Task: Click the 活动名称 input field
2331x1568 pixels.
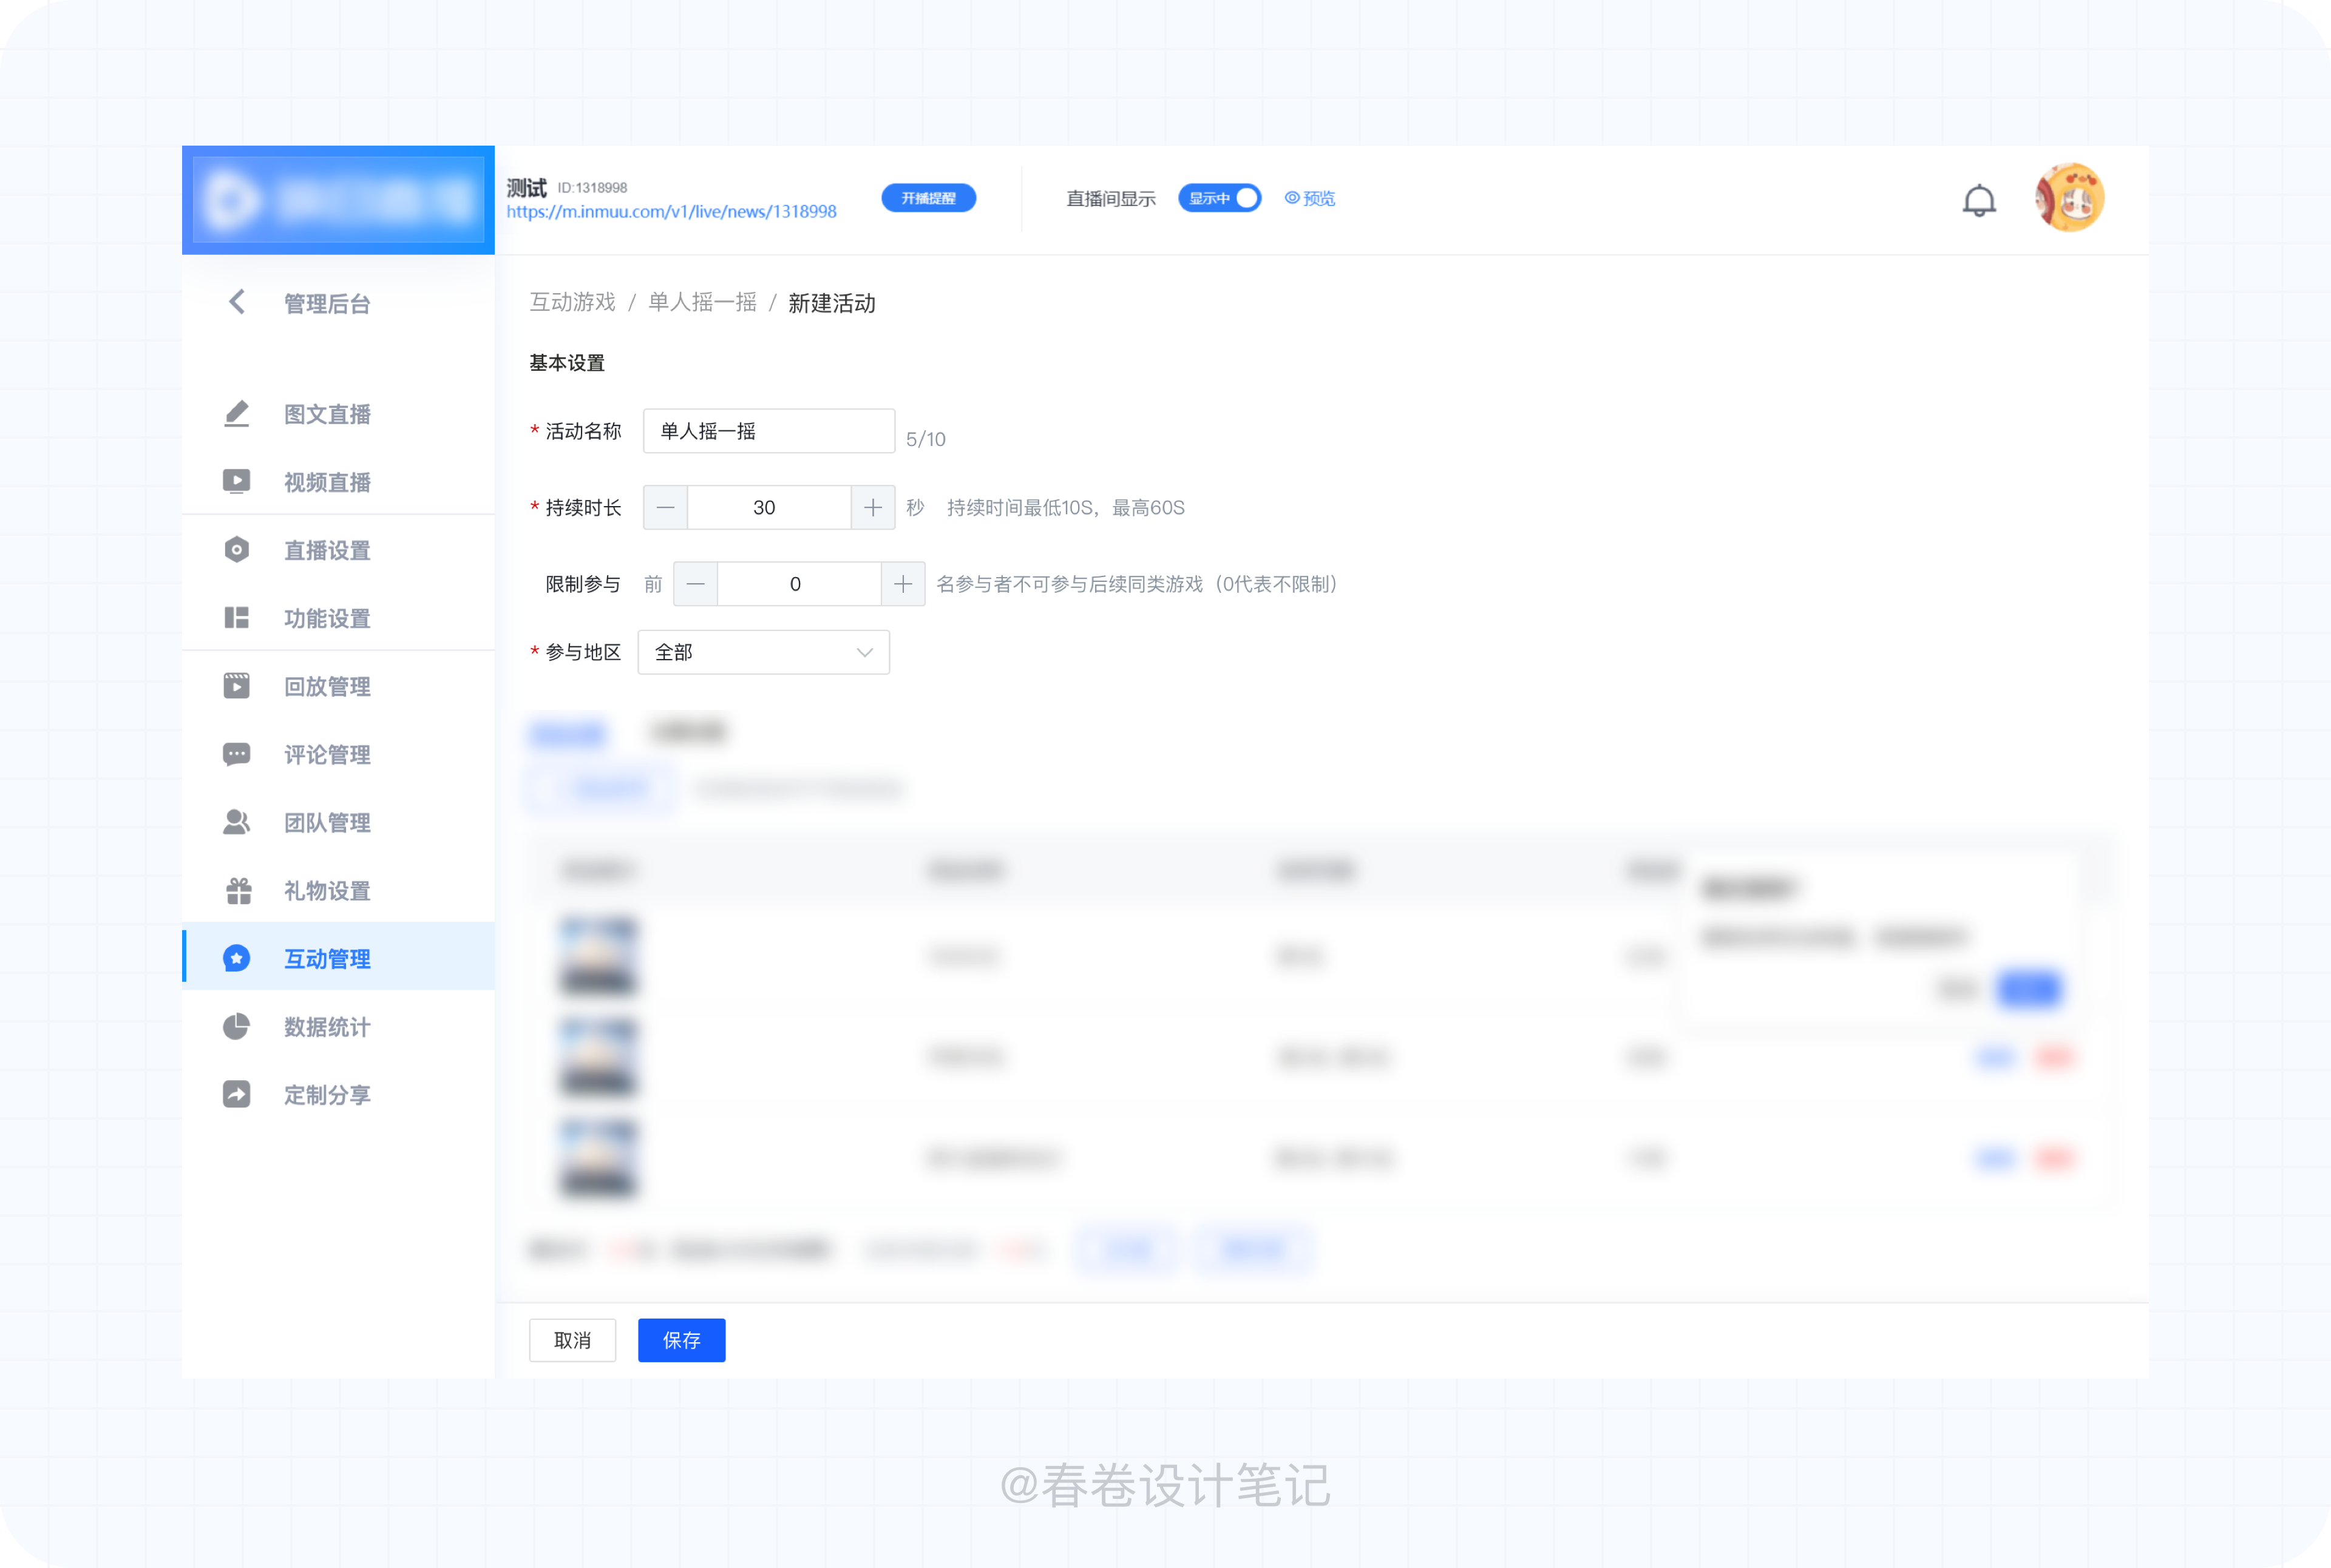Action: [769, 431]
